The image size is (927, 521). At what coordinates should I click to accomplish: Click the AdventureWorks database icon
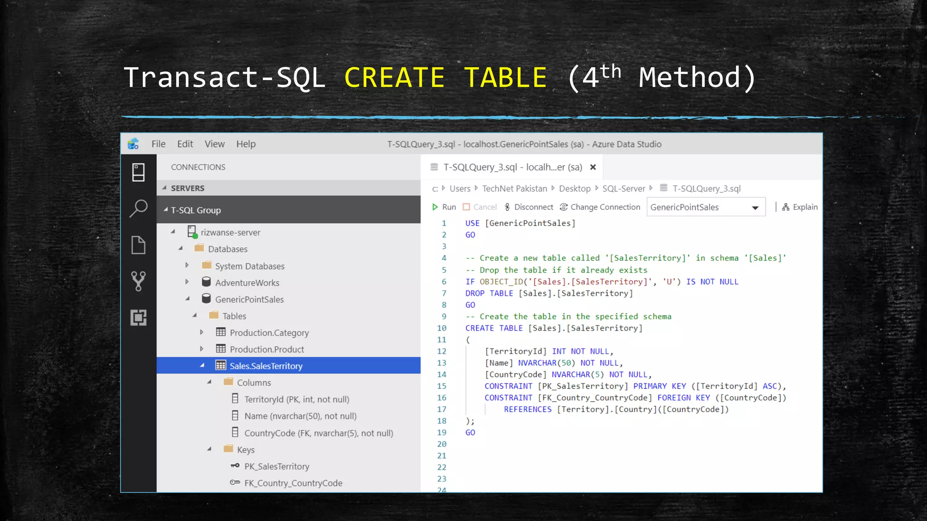click(x=206, y=282)
